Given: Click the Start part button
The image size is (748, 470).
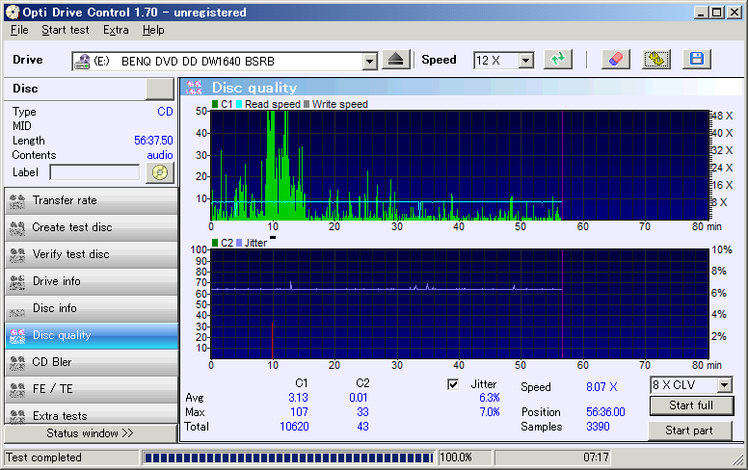Looking at the screenshot, I should tap(690, 431).
